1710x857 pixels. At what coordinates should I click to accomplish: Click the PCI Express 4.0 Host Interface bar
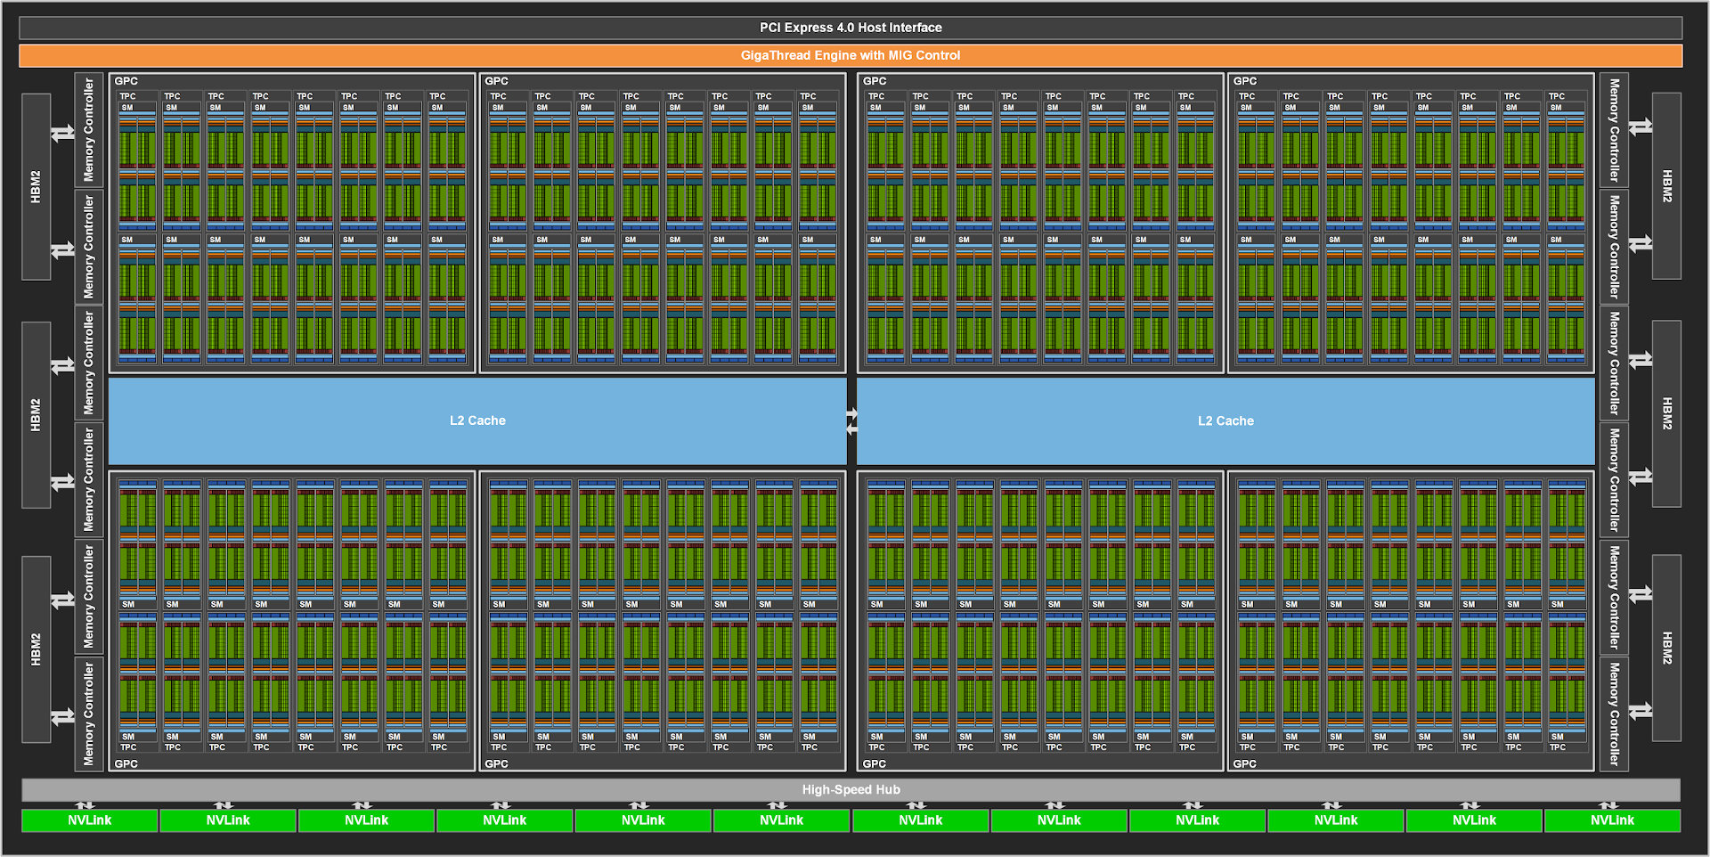click(851, 28)
